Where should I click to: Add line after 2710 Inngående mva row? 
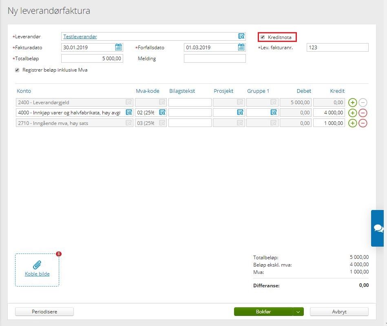pos(352,123)
